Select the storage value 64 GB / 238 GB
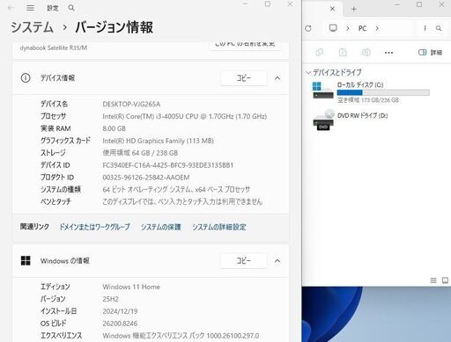Screen dimensions: 451x342 click(140, 153)
